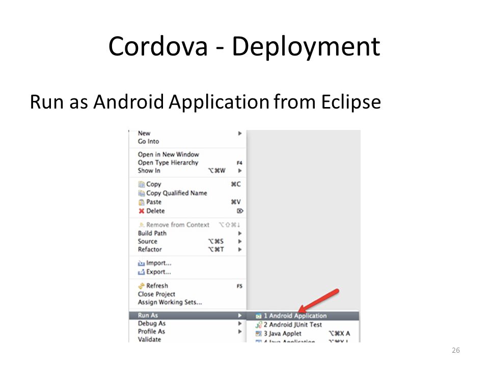Click the Delete menu entry text
The width and height of the screenshot is (489, 367).
[x=155, y=211]
